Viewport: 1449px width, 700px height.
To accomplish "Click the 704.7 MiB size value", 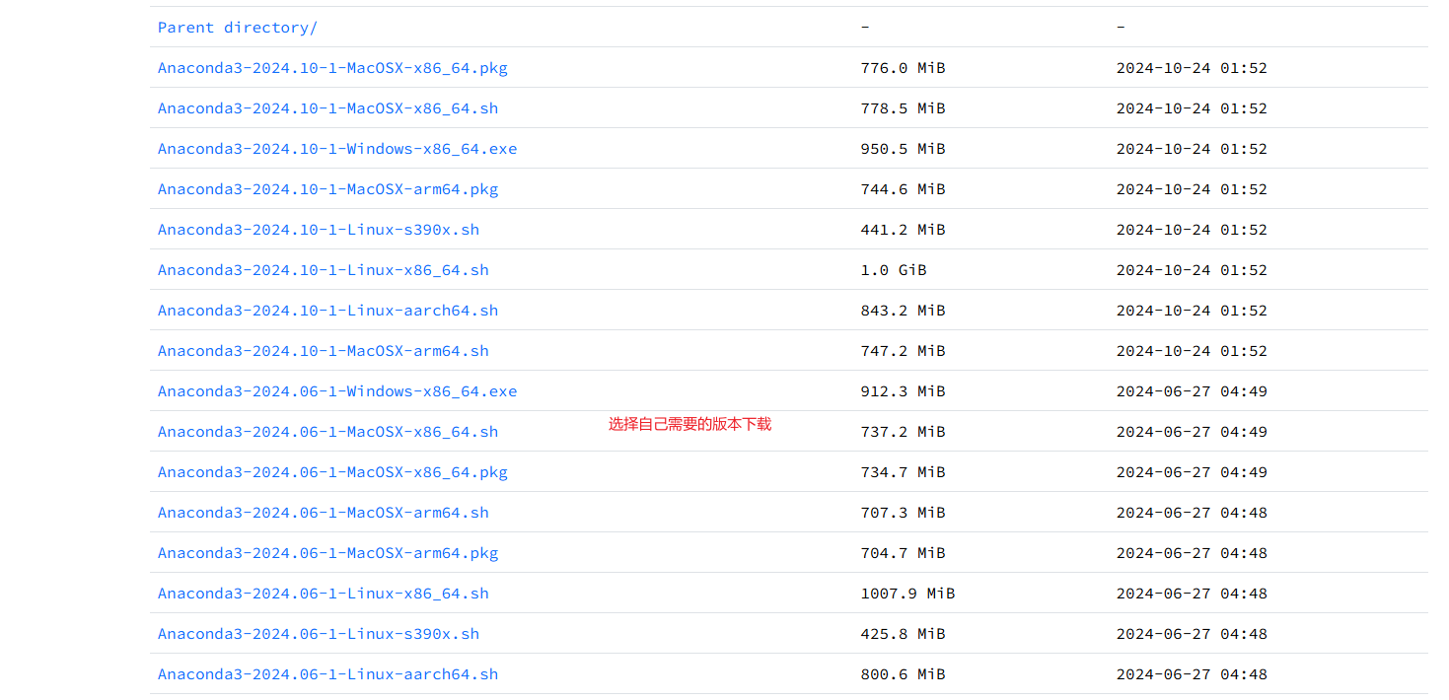I will [x=903, y=553].
